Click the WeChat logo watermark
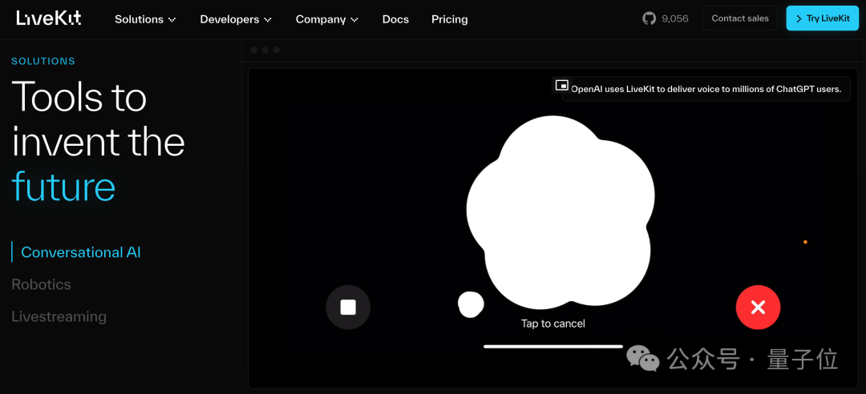866x394 pixels. pos(642,358)
